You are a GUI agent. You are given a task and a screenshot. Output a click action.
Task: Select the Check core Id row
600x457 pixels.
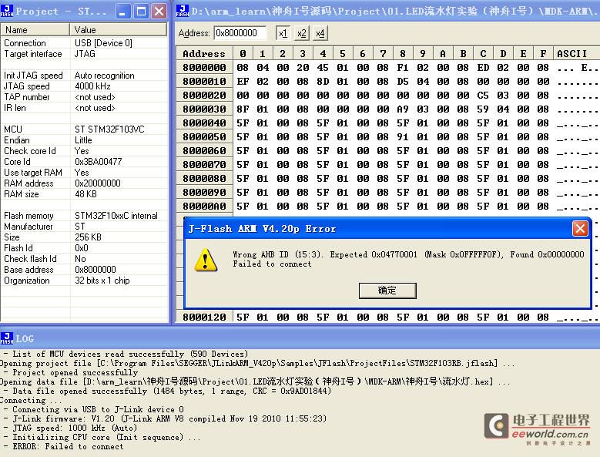tap(84, 151)
